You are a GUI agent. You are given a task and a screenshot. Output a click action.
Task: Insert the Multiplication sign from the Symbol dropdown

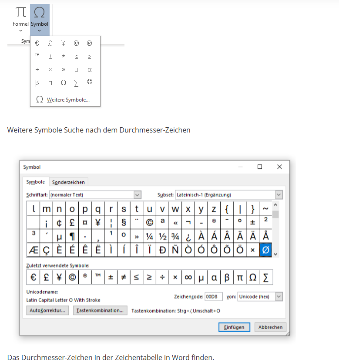point(50,70)
